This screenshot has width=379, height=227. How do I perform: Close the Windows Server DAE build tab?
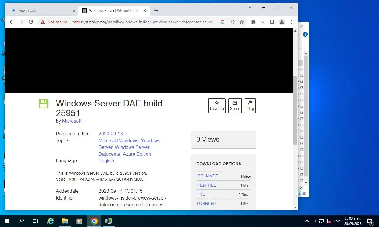pyautogui.click(x=145, y=11)
